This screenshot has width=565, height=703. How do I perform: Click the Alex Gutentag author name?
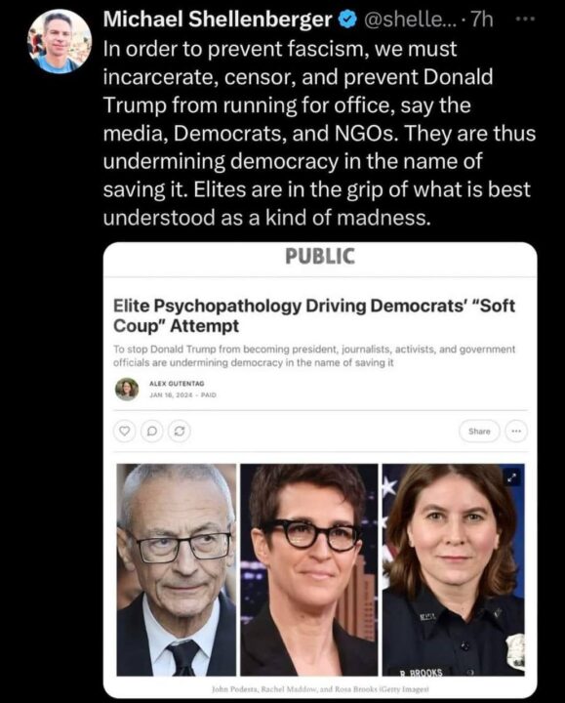coord(177,384)
